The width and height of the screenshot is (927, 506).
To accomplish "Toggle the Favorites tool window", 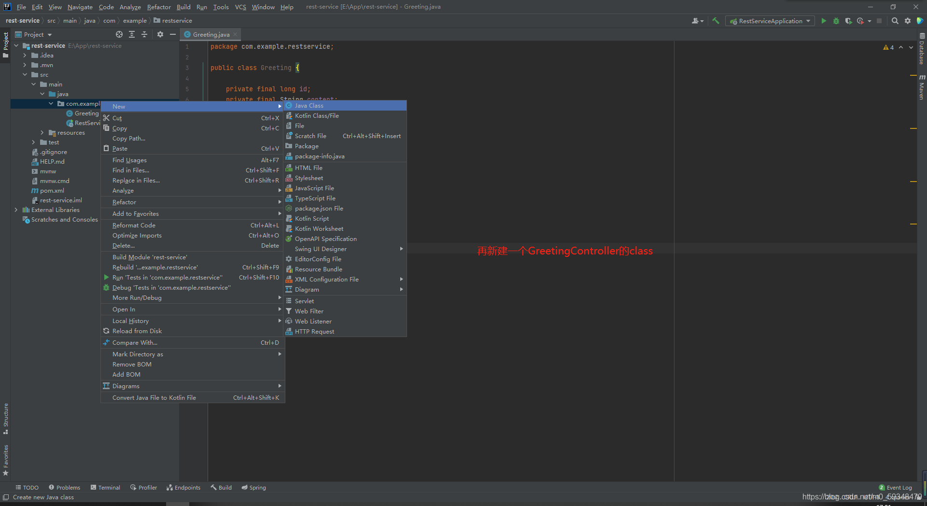I will (x=6, y=459).
